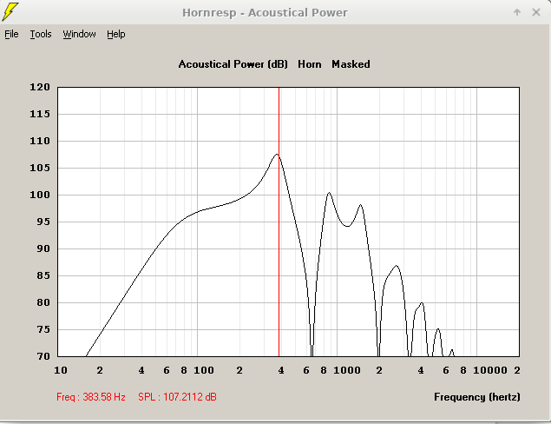
Task: Click the 115 dB y-axis label
Action: [40, 114]
